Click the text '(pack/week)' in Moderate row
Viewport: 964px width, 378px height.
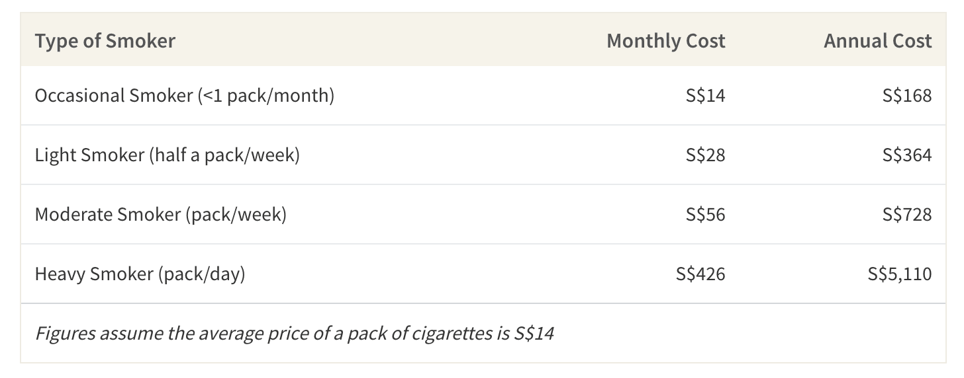236,215
